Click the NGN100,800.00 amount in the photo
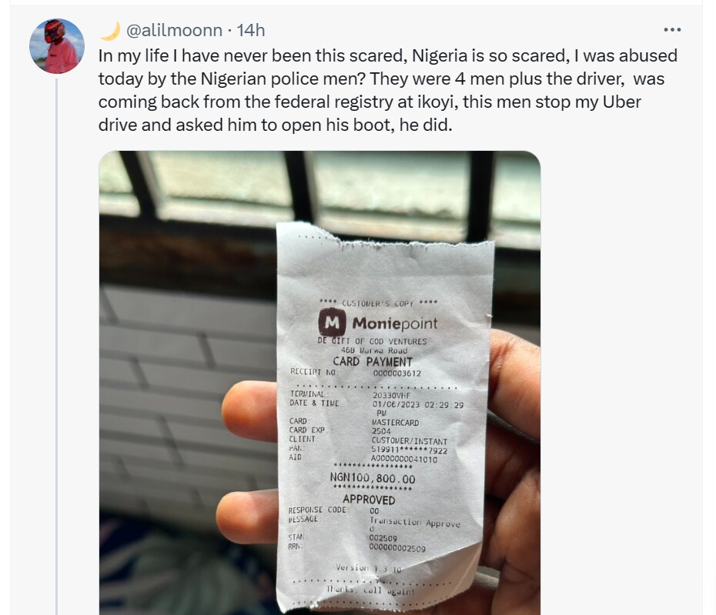 click(x=373, y=479)
